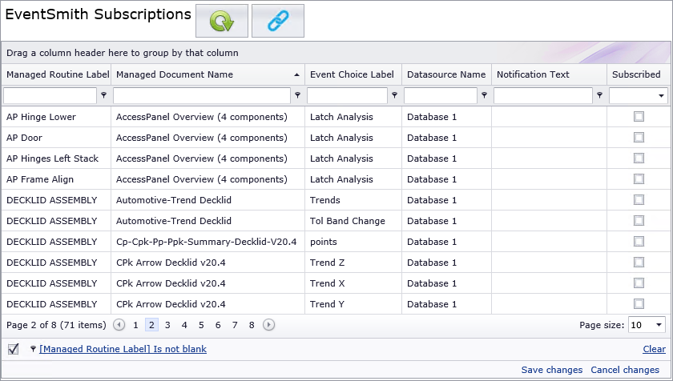Open filter menu for Datasource Name column
Viewport: 673px width, 381px height.
click(x=484, y=95)
